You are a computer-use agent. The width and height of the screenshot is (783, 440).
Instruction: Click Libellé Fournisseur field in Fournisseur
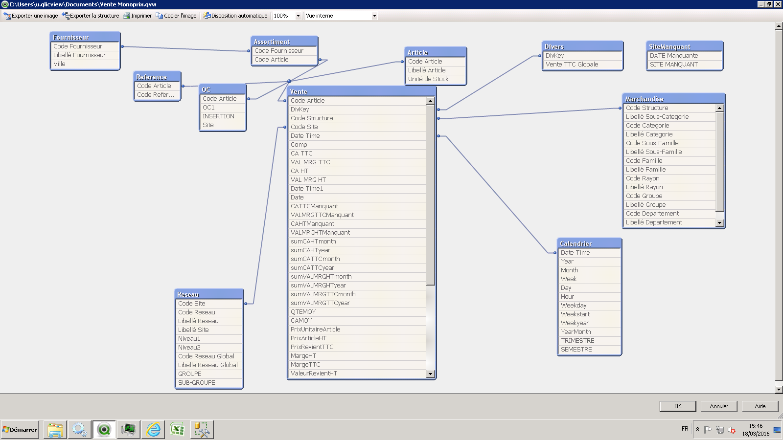(x=85, y=55)
